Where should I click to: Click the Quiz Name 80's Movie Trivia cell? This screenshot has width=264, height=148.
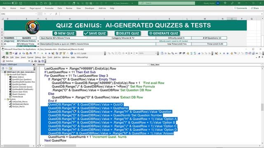coord(64,38)
